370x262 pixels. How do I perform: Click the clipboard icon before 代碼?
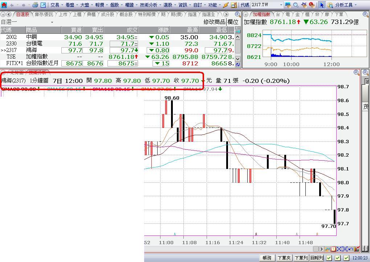click(233, 5)
